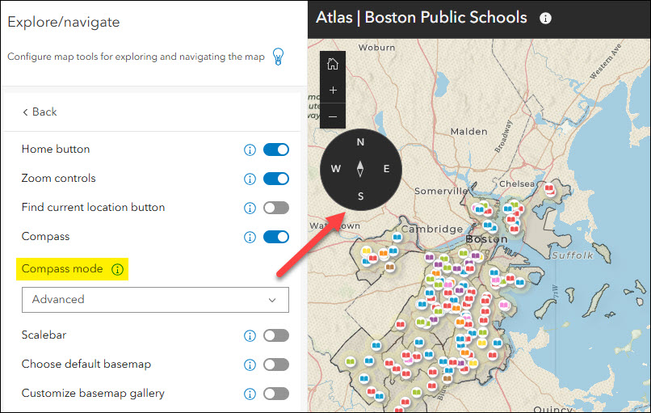The image size is (651, 413).
Task: Click W on the compass widget
Action: tap(335, 169)
